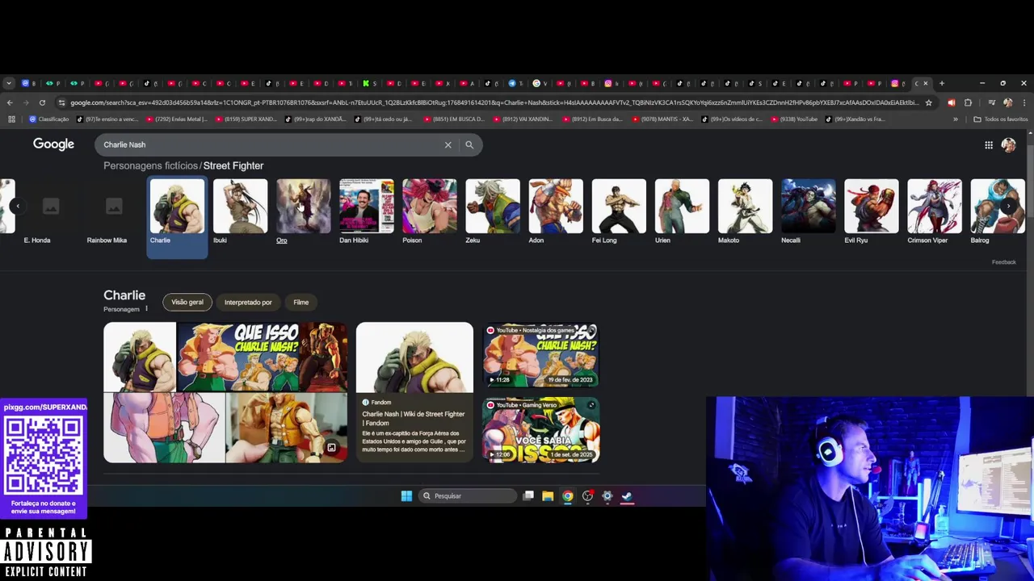Open the Classificação bookmark
The height and width of the screenshot is (581, 1034).
pyautogui.click(x=48, y=119)
